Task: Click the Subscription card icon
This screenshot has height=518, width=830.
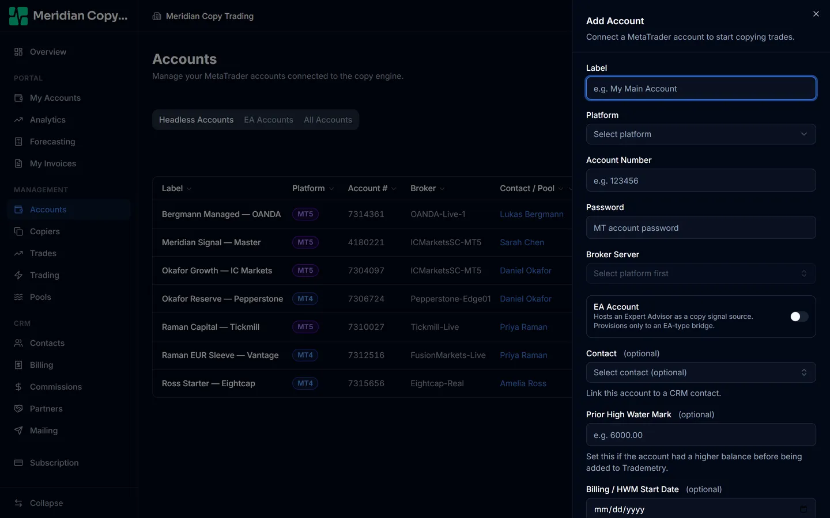Action: (18, 463)
